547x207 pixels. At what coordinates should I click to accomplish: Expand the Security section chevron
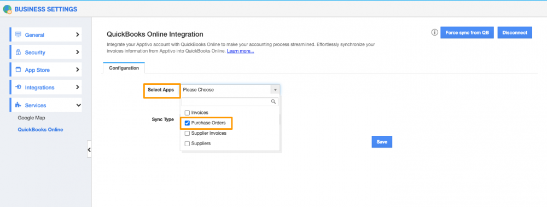[78, 53]
